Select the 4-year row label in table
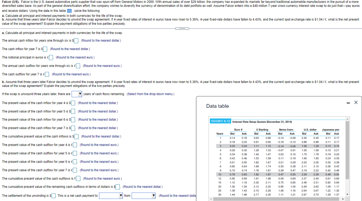The width and height of the screenshot is (362, 201). coord(220,150)
